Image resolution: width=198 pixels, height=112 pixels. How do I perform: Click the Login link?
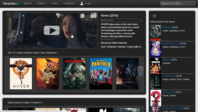(x=88, y=4)
